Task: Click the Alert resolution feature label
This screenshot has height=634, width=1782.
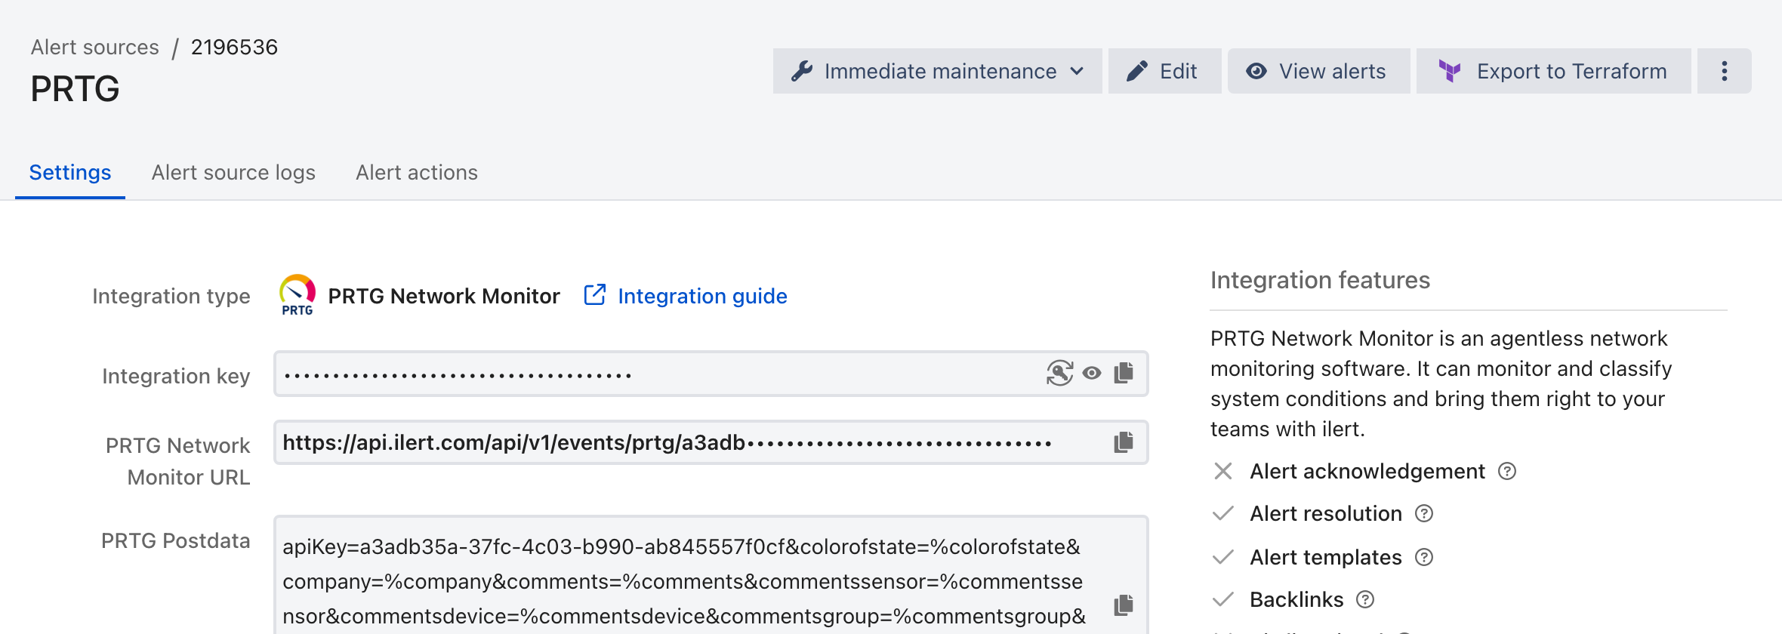Action: [x=1326, y=513]
